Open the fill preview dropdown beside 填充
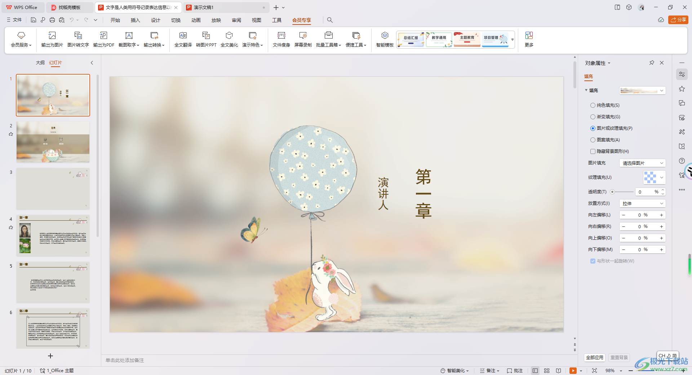 coord(642,91)
